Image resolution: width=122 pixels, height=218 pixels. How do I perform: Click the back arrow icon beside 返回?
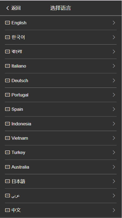tap(8, 8)
